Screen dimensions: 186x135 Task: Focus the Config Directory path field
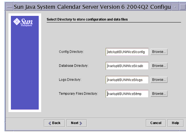(x=127, y=52)
